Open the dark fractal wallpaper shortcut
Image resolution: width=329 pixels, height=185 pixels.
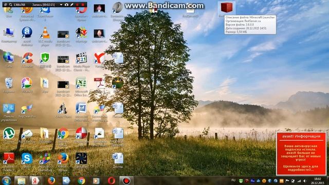point(81,158)
